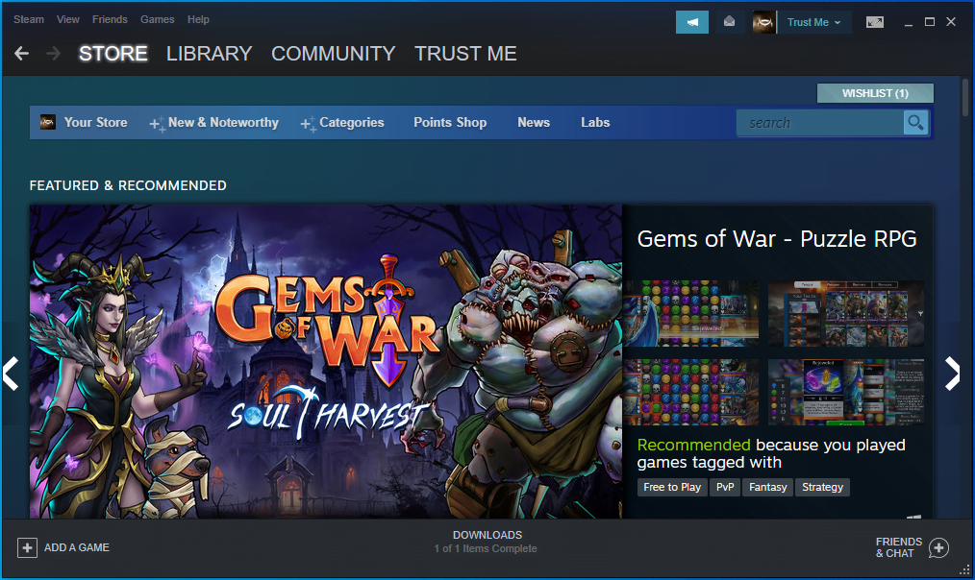Click the Your Store avatar icon
The height and width of the screenshot is (580, 975).
pyautogui.click(x=48, y=122)
